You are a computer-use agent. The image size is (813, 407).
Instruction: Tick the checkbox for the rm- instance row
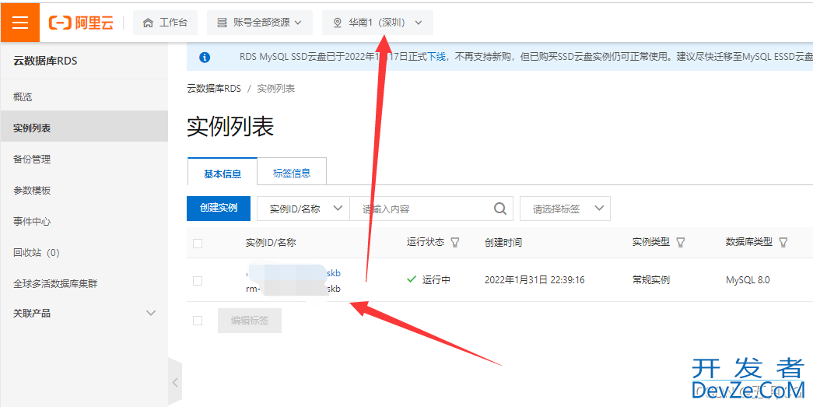pyautogui.click(x=198, y=280)
